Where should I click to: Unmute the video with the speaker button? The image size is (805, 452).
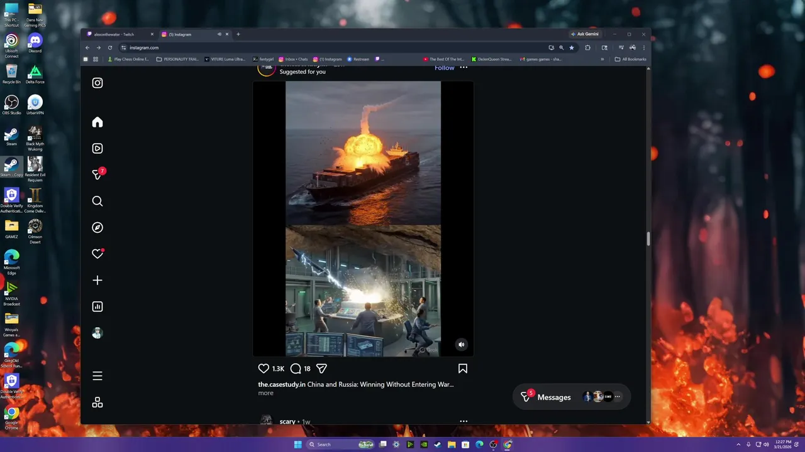pos(462,344)
